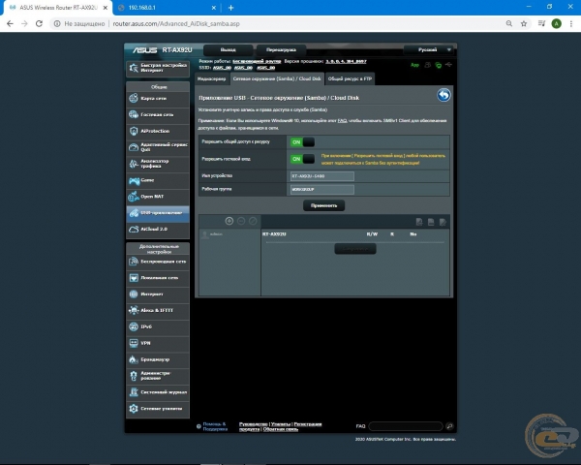
Task: Open Internet (Интернет) settings in sidebar
Action: pyautogui.click(x=158, y=294)
